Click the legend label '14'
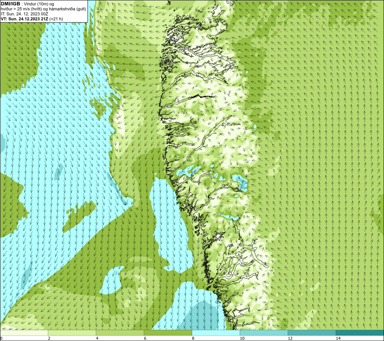Viewport: 384px width, 341px height. tap(338, 338)
